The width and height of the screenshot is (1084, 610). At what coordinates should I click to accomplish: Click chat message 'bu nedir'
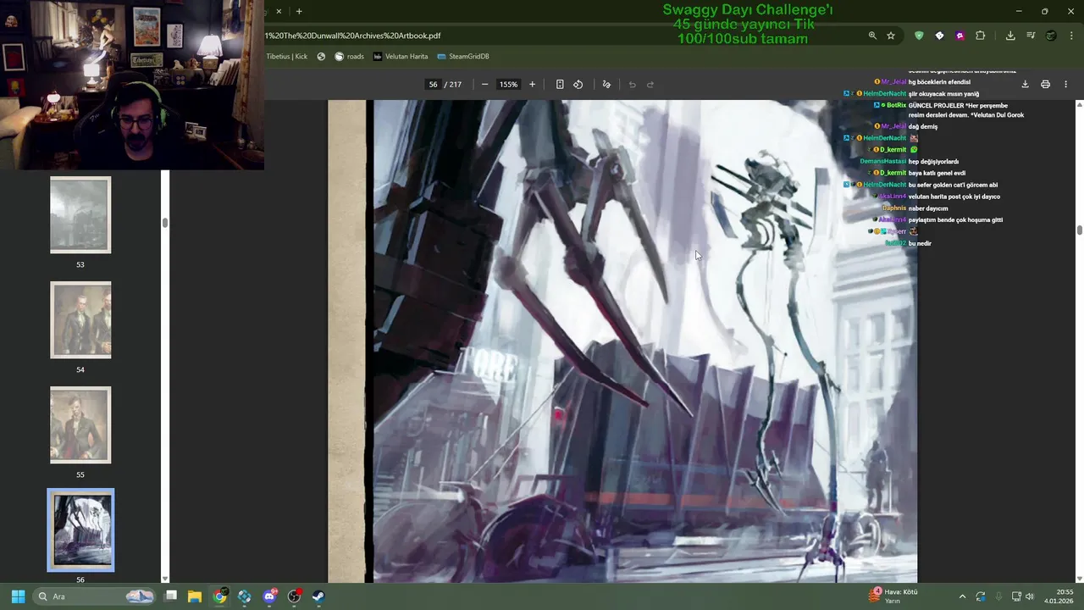pos(920,243)
